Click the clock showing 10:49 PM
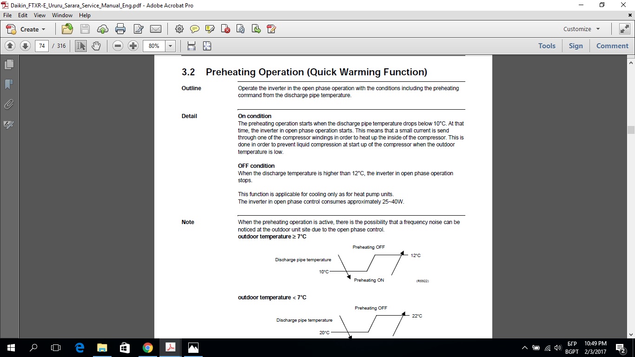635x357 pixels. (595, 344)
